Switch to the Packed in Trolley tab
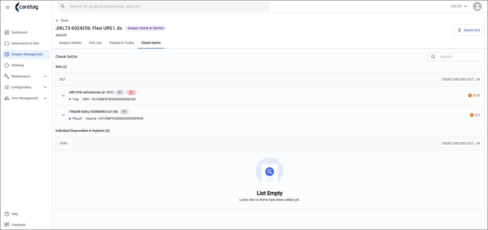This screenshot has width=488, height=230. pyautogui.click(x=122, y=43)
